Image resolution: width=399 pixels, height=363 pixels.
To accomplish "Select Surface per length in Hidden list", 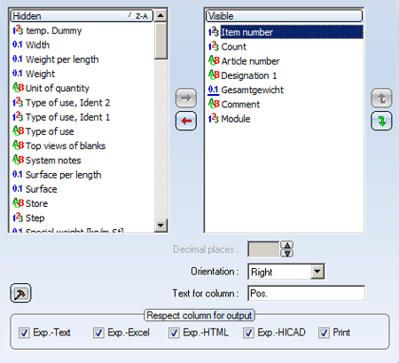I will point(63,175).
